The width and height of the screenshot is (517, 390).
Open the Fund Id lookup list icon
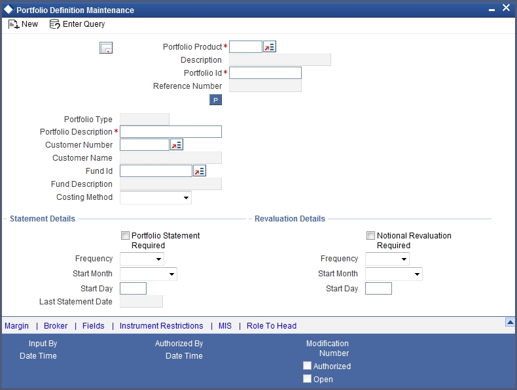(200, 171)
